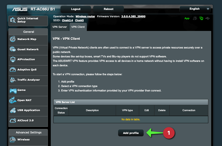Switch to the VPN Server tab
Viewport: 222px width, 146px height.
pos(60,27)
